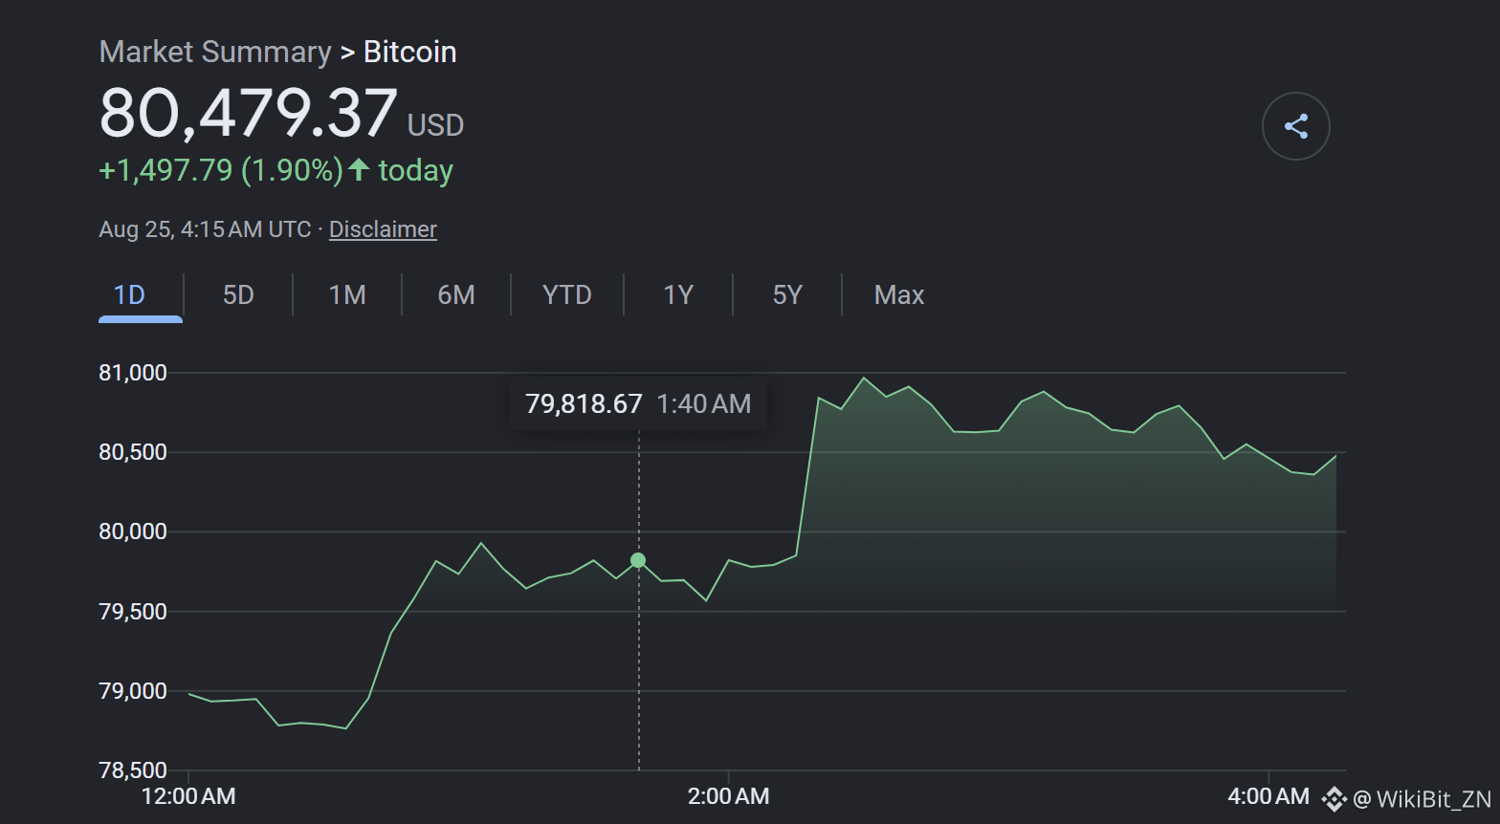1500x824 pixels.
Task: Click the green up arrow indicator
Action: [x=359, y=169]
